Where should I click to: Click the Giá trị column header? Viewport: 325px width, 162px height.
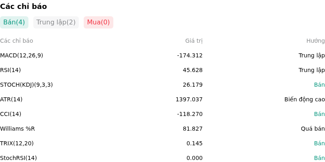pyautogui.click(x=194, y=41)
